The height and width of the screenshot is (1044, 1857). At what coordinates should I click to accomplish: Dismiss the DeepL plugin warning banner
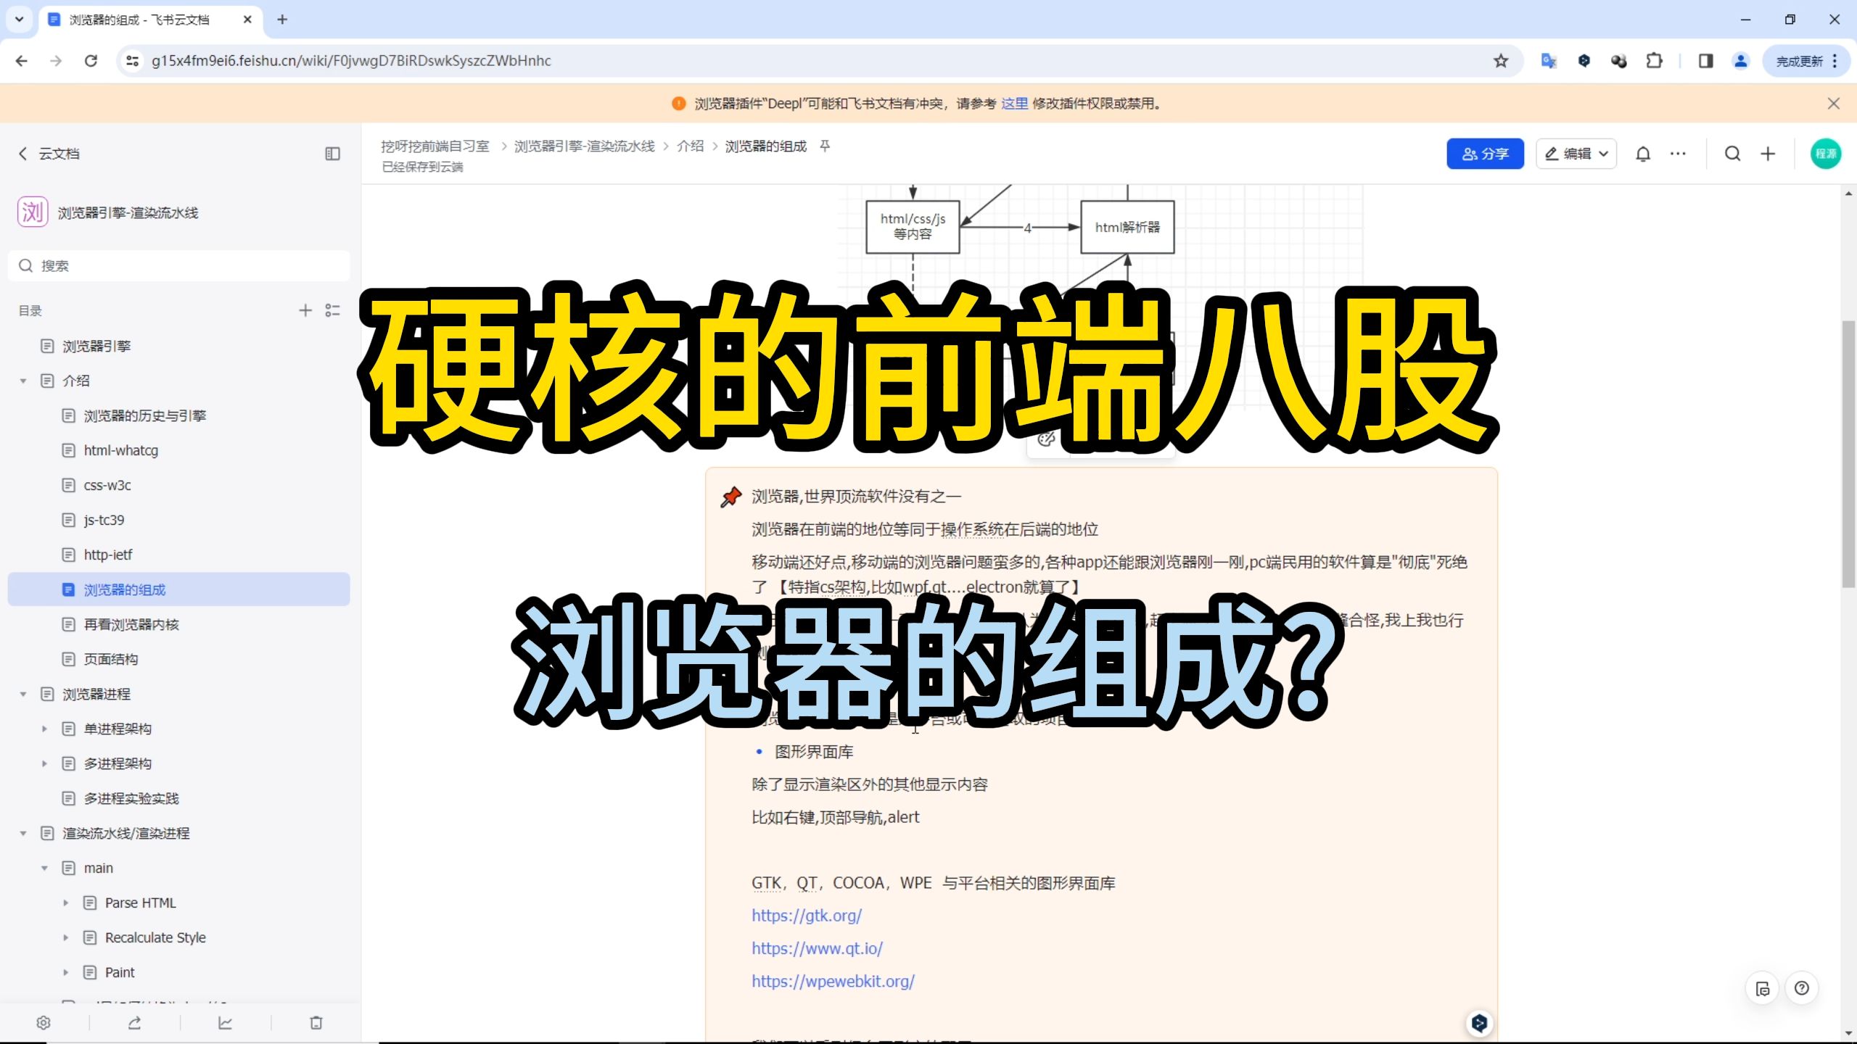point(1833,104)
